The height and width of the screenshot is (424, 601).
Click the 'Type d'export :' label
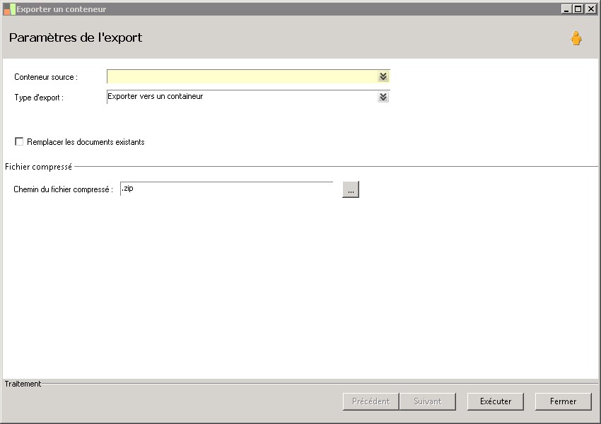(x=39, y=98)
